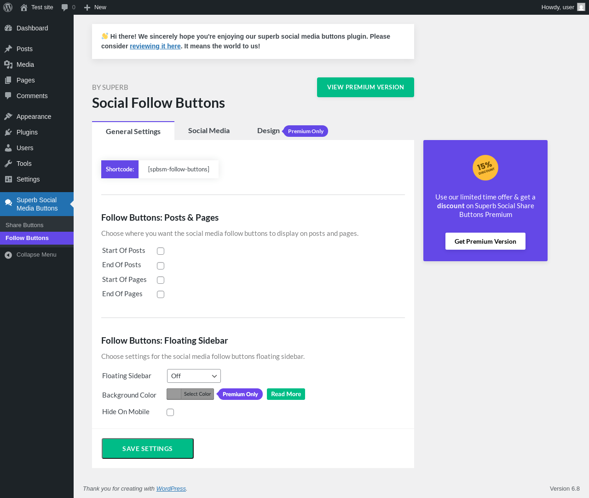Viewport: 589px width, 498px height.
Task: Click Howdy, user account menu
Action: (563, 7)
